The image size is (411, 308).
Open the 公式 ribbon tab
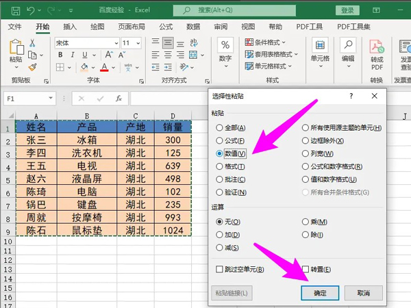165,27
